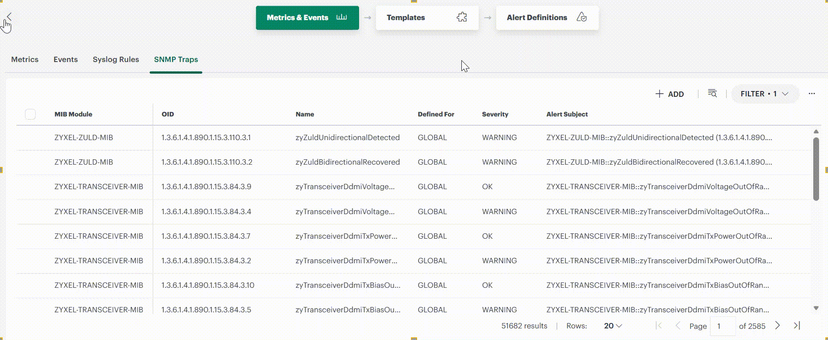This screenshot has height=340, width=828.
Task: Select OID 1.3.6.1.4.1.890.1.15.3.84.3.5 cell
Action: tap(206, 310)
